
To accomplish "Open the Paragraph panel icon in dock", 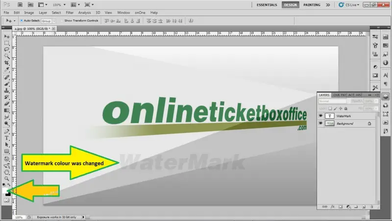I will 386,84.
